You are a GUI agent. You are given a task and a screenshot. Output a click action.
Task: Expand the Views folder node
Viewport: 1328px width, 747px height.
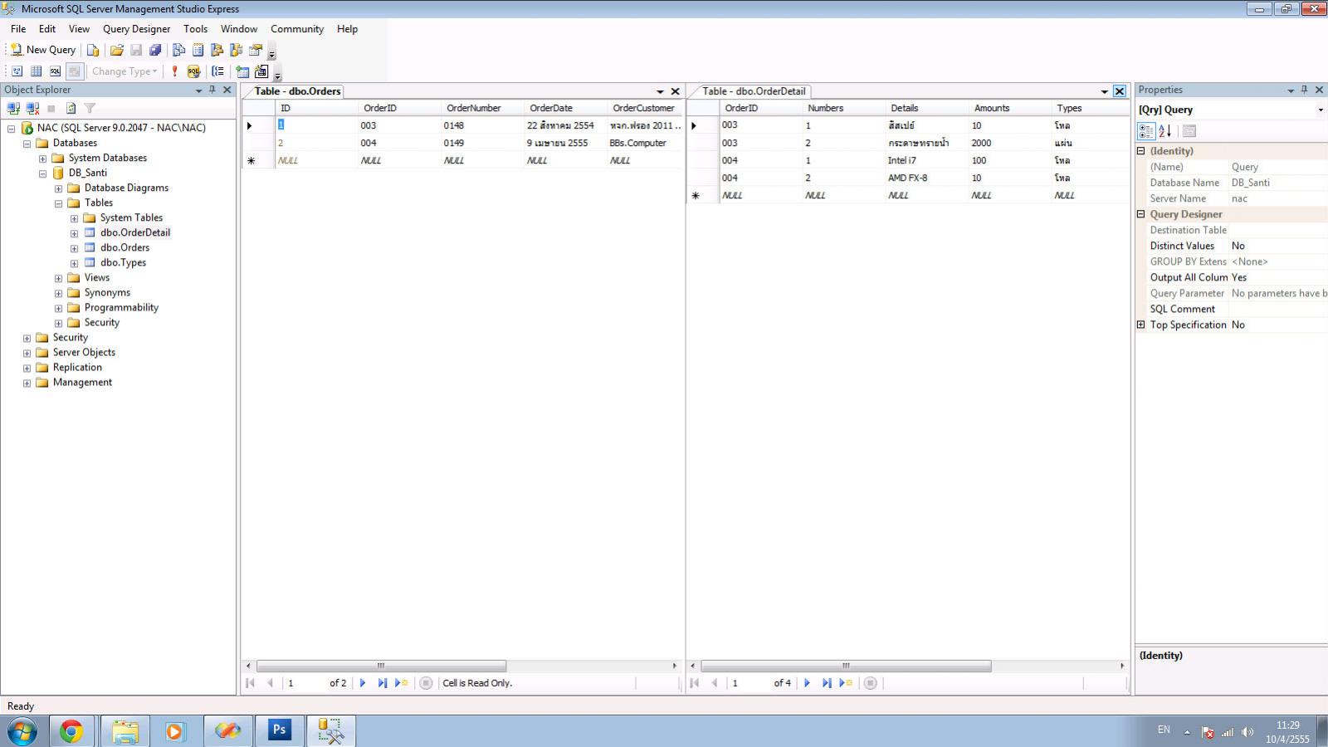(x=58, y=278)
